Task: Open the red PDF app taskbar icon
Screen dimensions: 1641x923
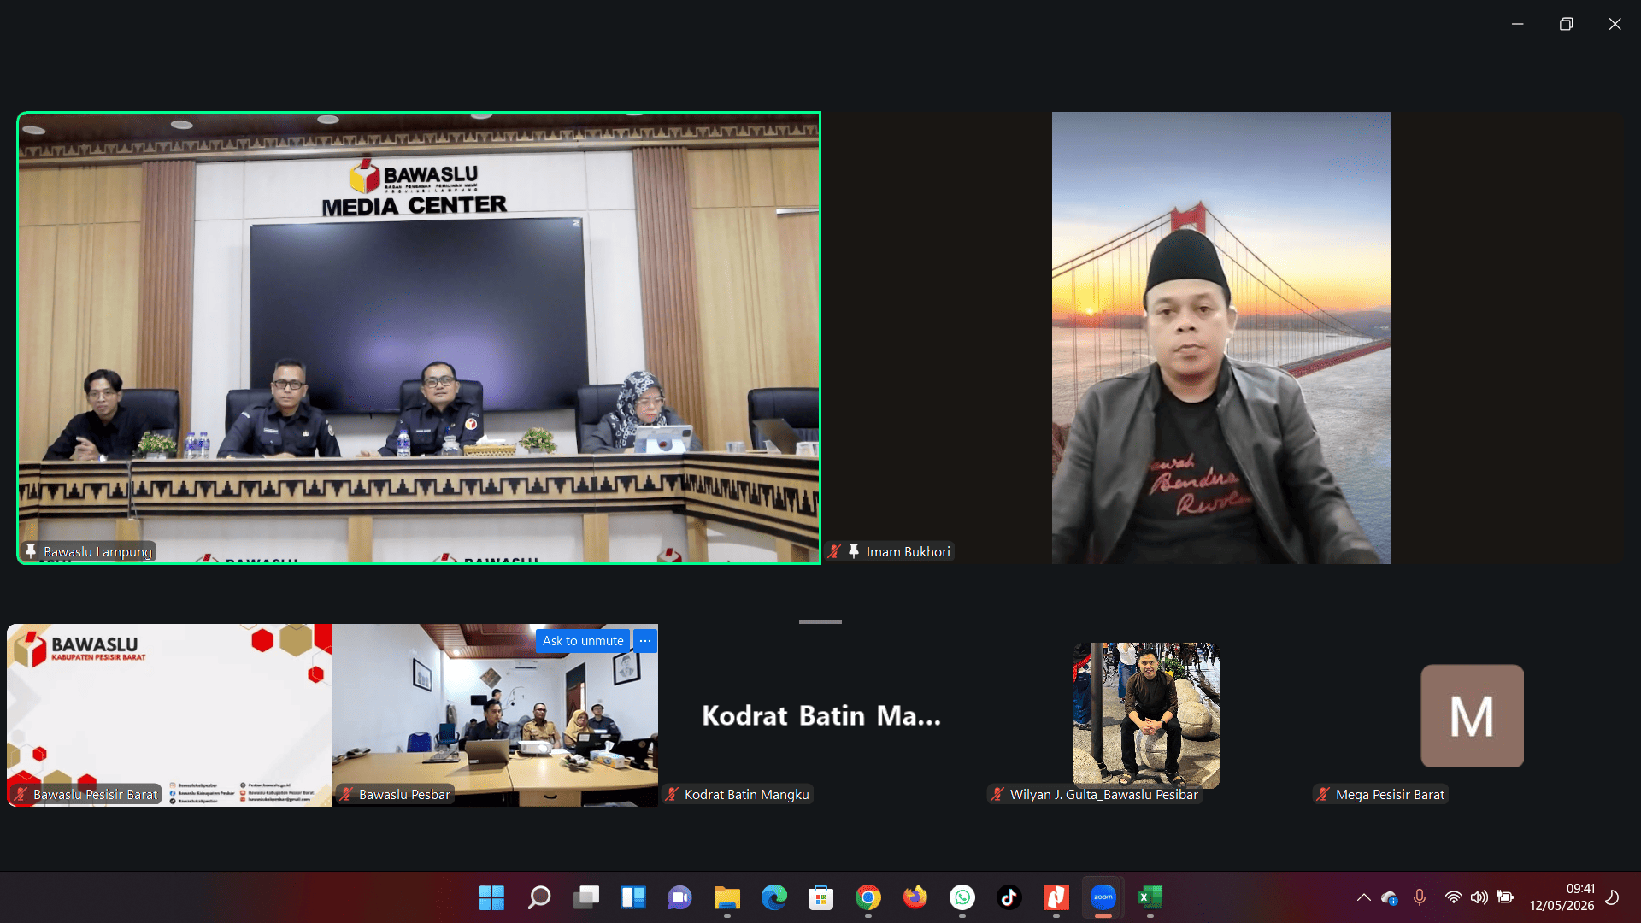Action: 1056,897
